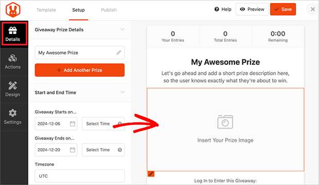
Task: Add Another Prize
Action: [80, 70]
